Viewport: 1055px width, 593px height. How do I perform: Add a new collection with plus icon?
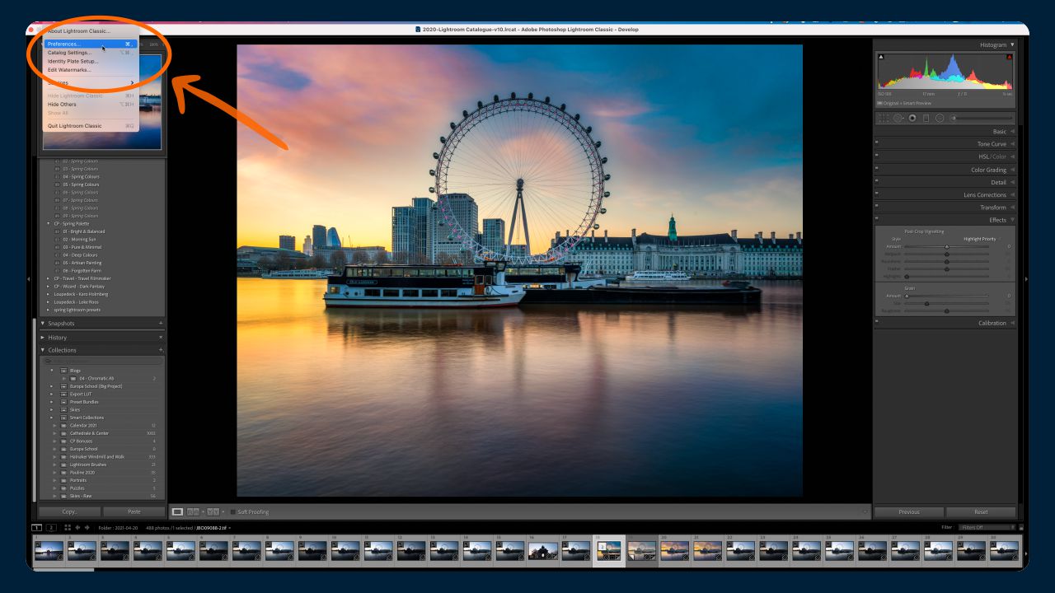[161, 350]
